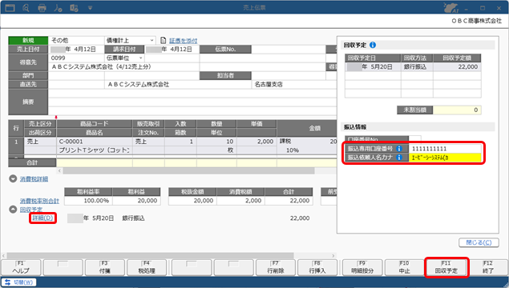The width and height of the screenshot is (509, 288).
Task: Click the info icon next to 回収予定 heading
Action: pos(373,45)
